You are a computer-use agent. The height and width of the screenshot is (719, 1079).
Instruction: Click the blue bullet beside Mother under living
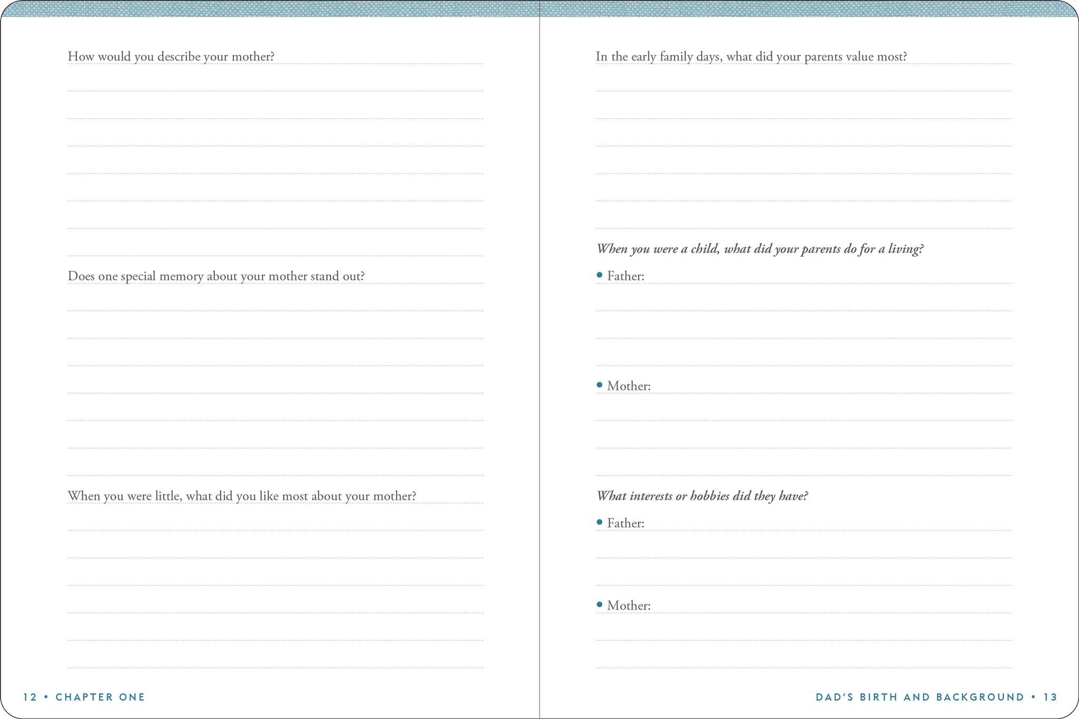pos(600,385)
